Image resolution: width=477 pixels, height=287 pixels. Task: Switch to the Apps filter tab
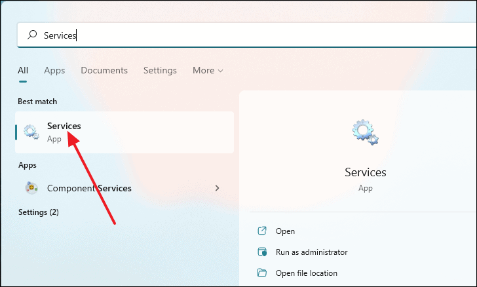point(54,70)
